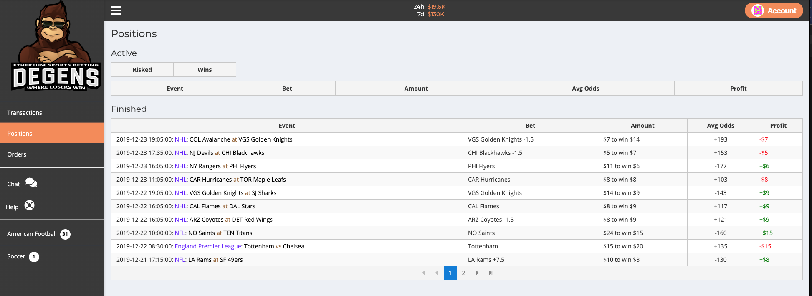Screen dimensions: 812x296
Task: Click the Chat sidebar label
Action: [x=13, y=184]
